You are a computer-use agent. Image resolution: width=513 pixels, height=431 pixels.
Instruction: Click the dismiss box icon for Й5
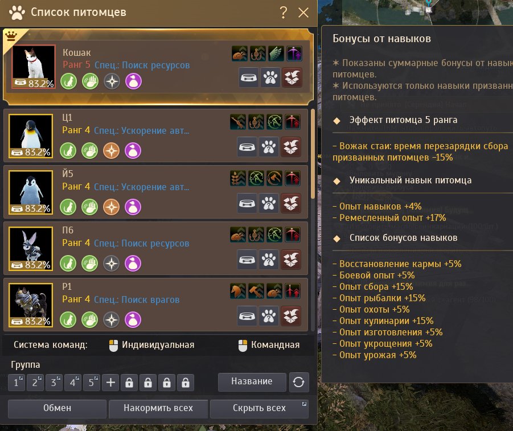pyautogui.click(x=290, y=203)
